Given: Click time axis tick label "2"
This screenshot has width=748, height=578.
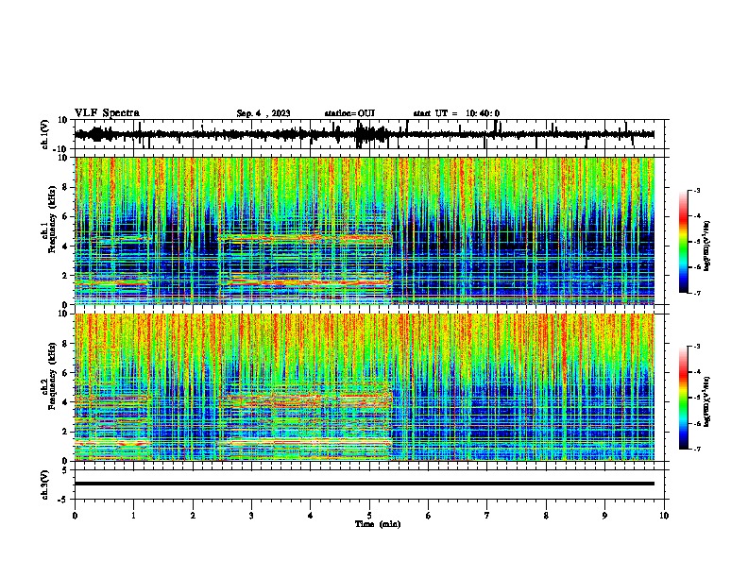Looking at the screenshot, I should (x=193, y=516).
